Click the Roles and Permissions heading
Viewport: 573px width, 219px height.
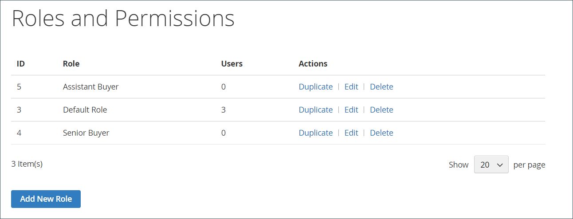[x=123, y=19]
